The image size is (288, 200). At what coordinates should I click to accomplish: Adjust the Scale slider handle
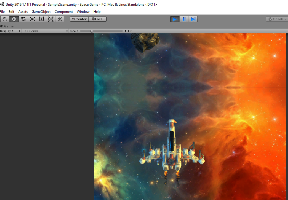[92, 31]
